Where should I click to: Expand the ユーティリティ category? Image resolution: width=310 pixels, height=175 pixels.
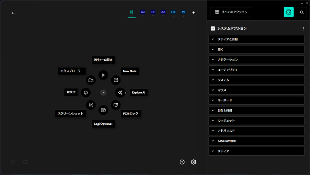point(256,70)
